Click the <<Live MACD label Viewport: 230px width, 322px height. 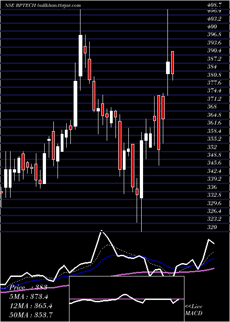tap(194, 310)
